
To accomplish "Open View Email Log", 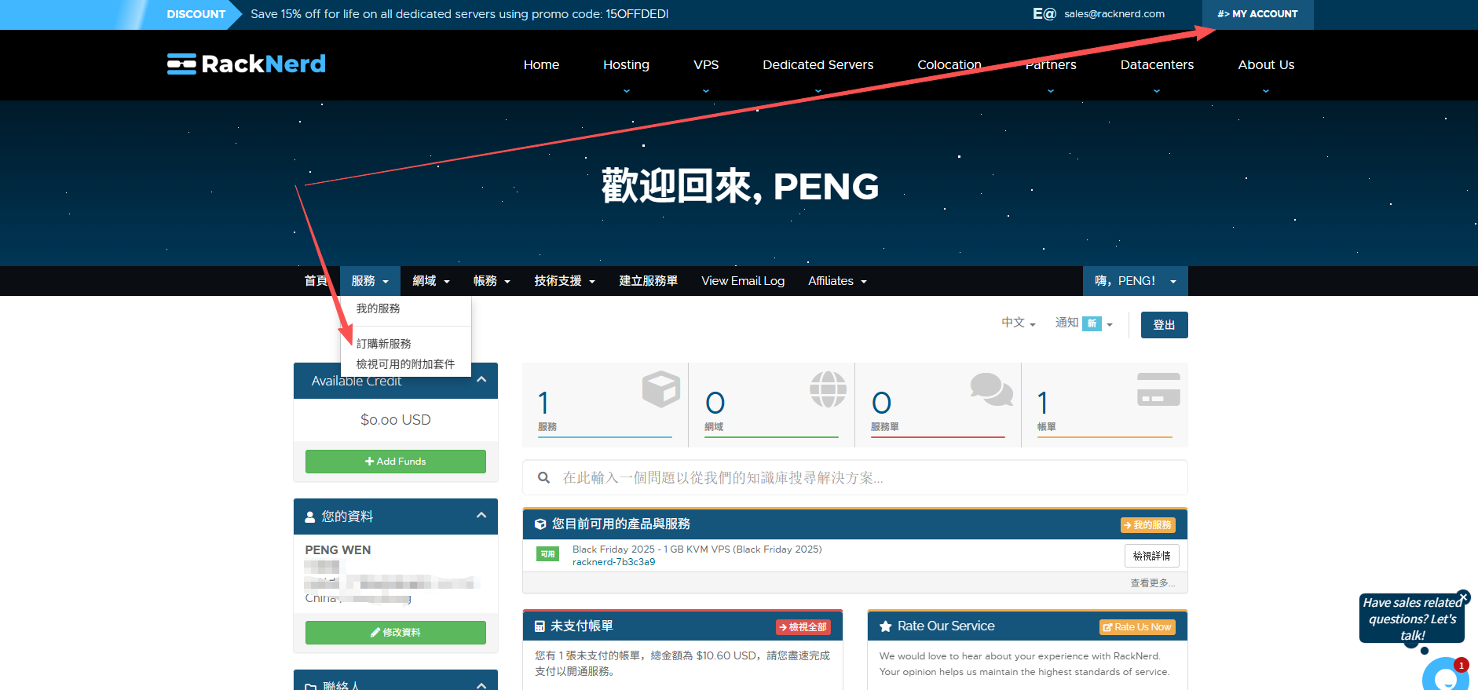I will pyautogui.click(x=743, y=281).
